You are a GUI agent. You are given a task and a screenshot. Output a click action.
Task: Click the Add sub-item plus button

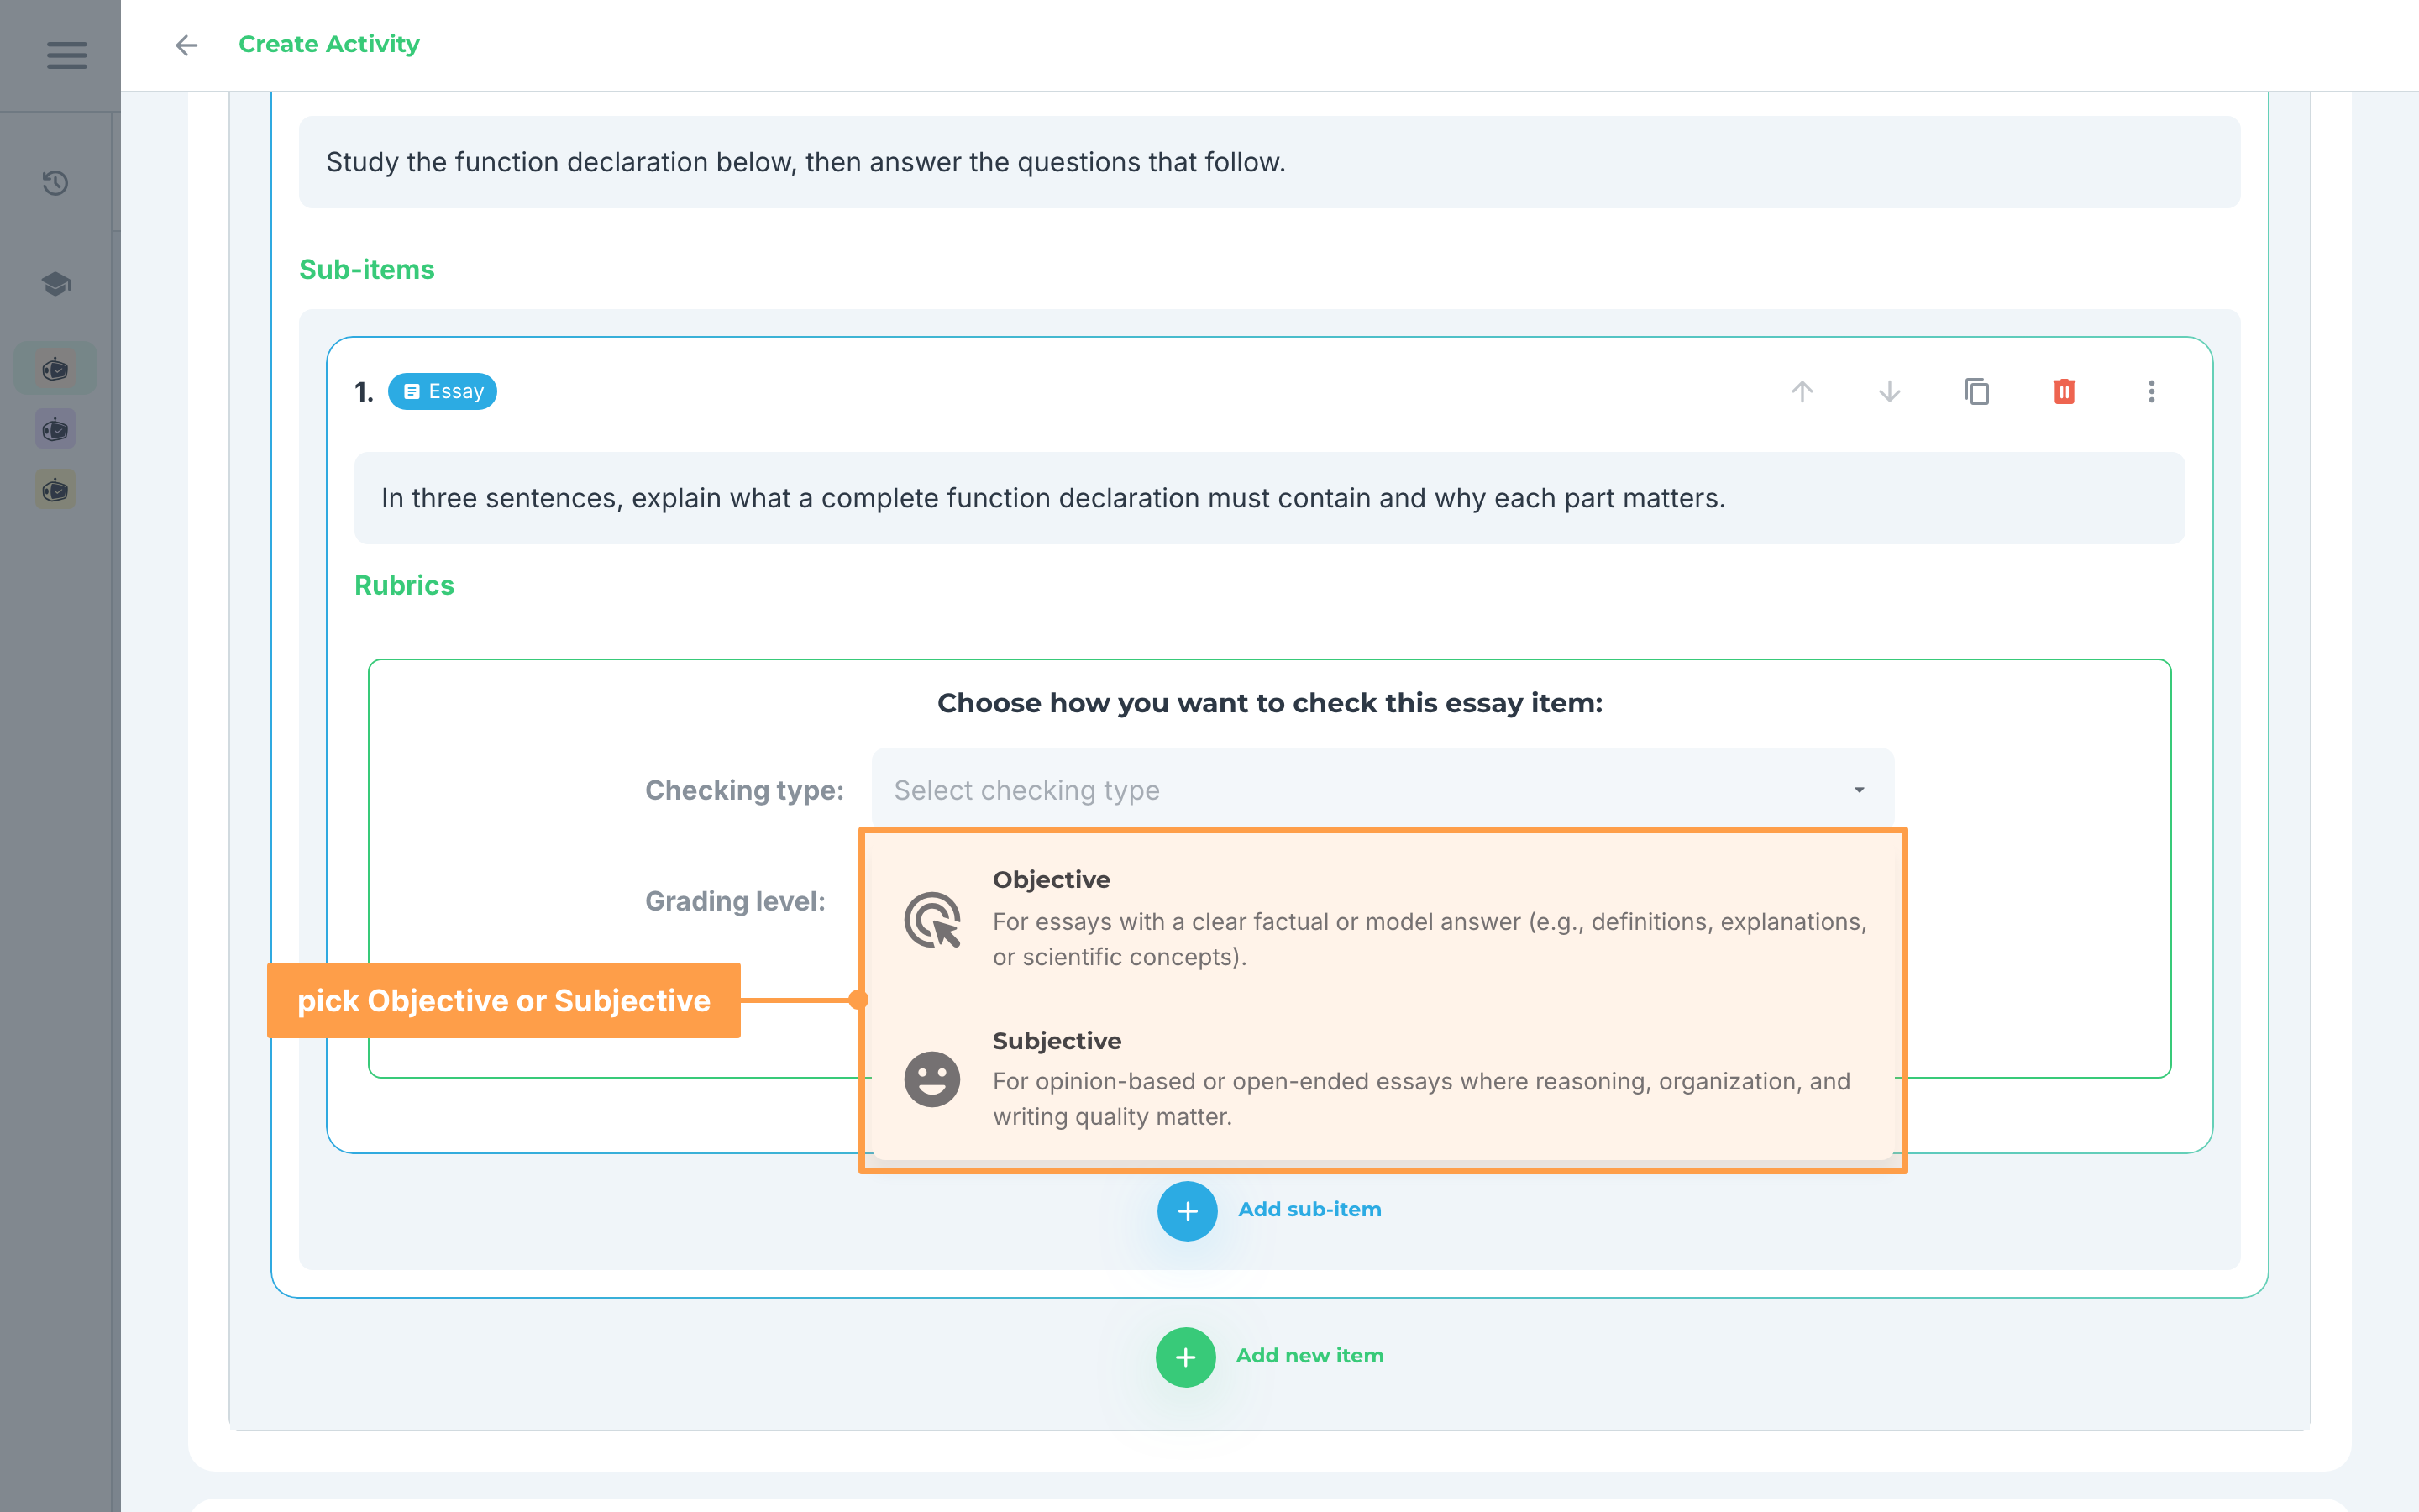pyautogui.click(x=1188, y=1211)
